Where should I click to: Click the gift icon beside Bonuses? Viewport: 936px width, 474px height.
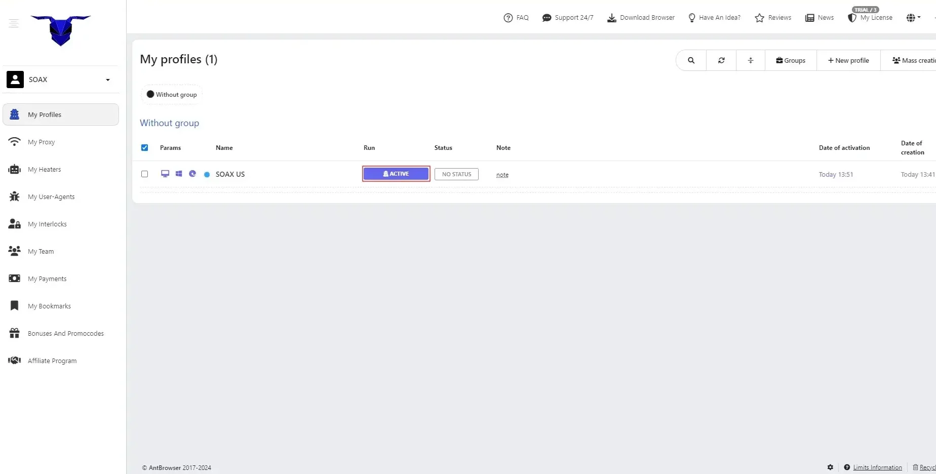pos(15,333)
